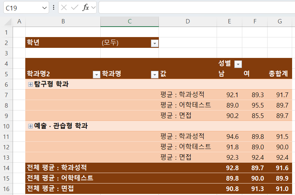Click the 총합계 column heading cell
Viewport: 295px width, 195px height.
coord(278,74)
